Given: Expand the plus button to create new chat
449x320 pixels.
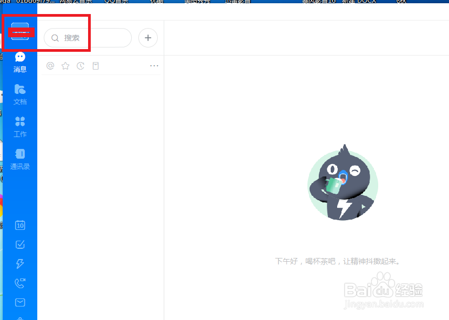Looking at the screenshot, I should [148, 38].
